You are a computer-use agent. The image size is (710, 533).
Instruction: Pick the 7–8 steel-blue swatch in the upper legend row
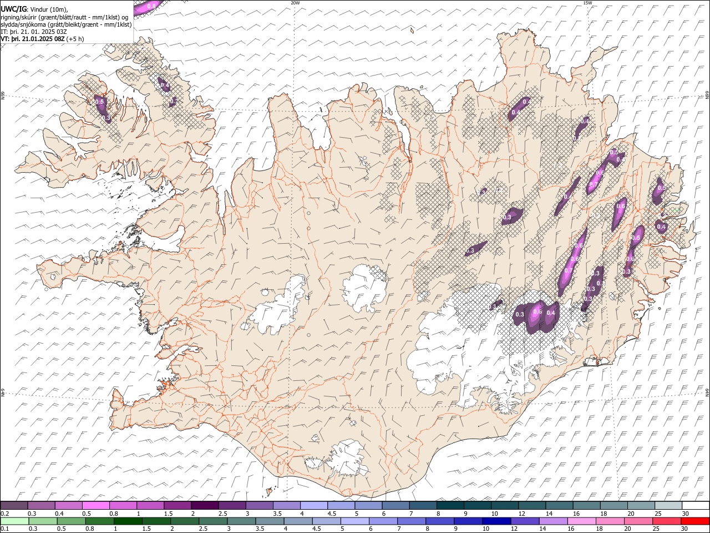click(x=423, y=505)
